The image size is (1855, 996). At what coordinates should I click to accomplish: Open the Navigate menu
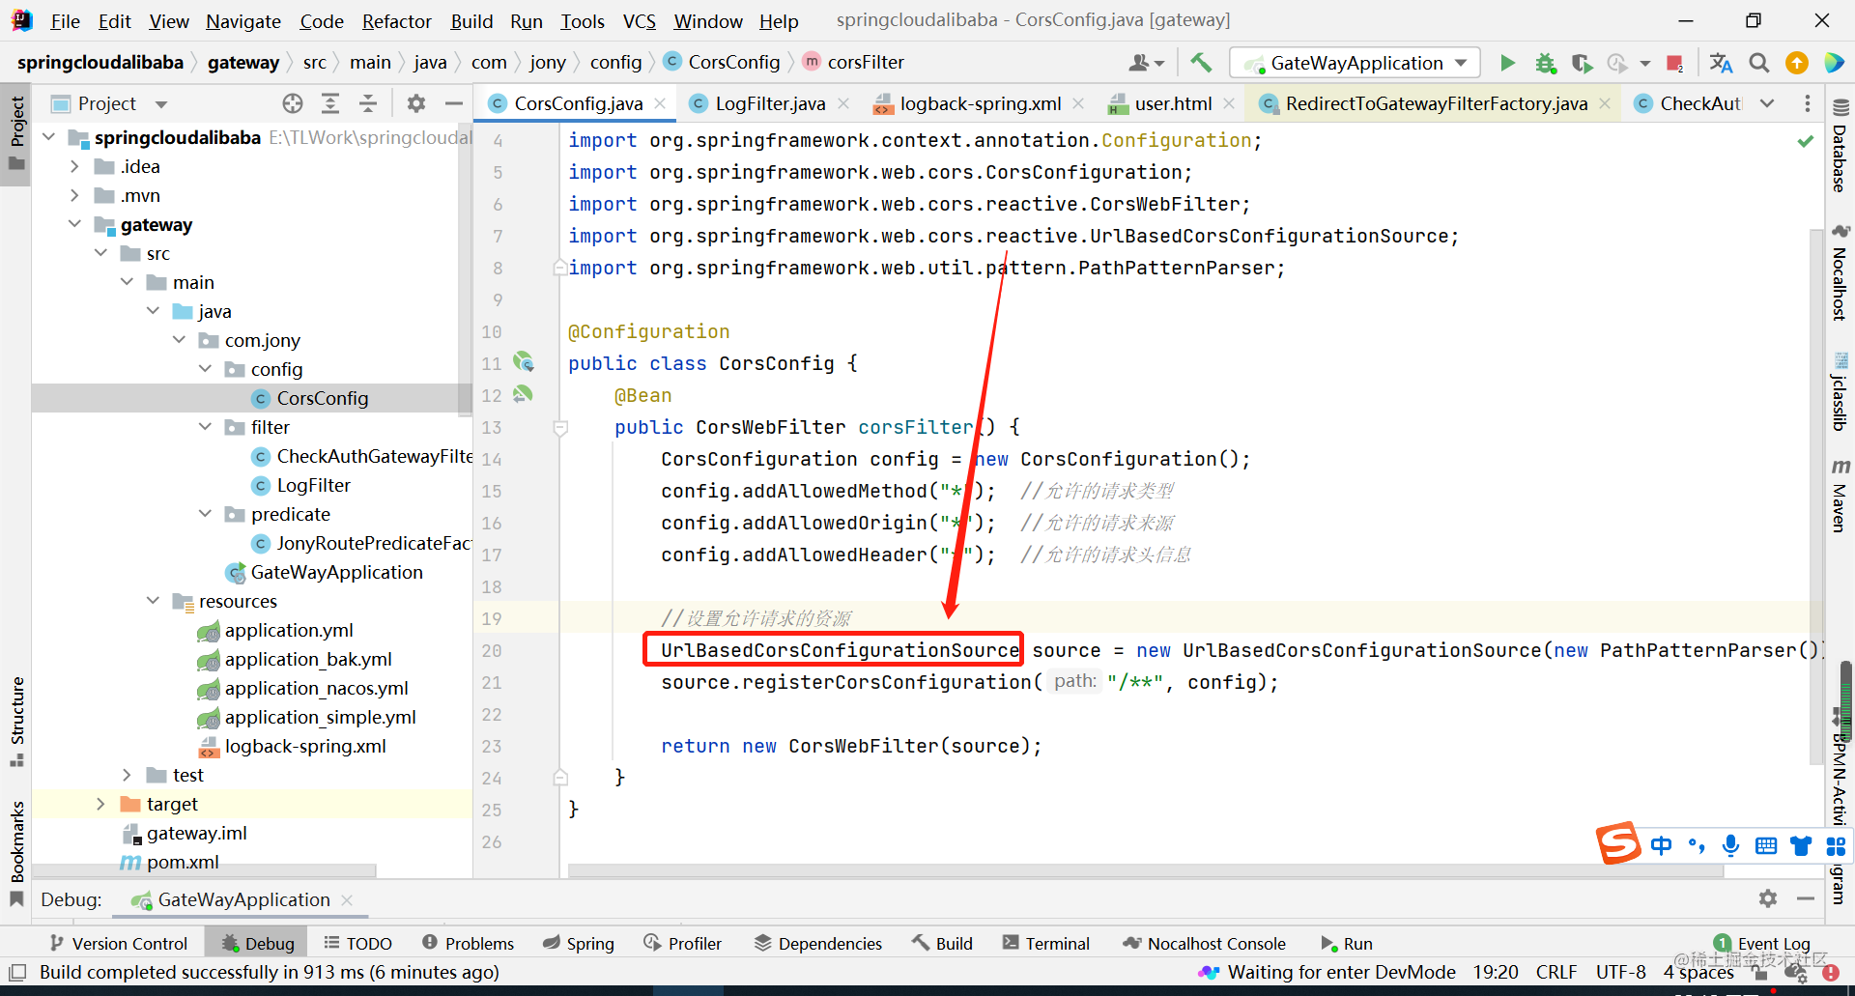[x=243, y=21]
